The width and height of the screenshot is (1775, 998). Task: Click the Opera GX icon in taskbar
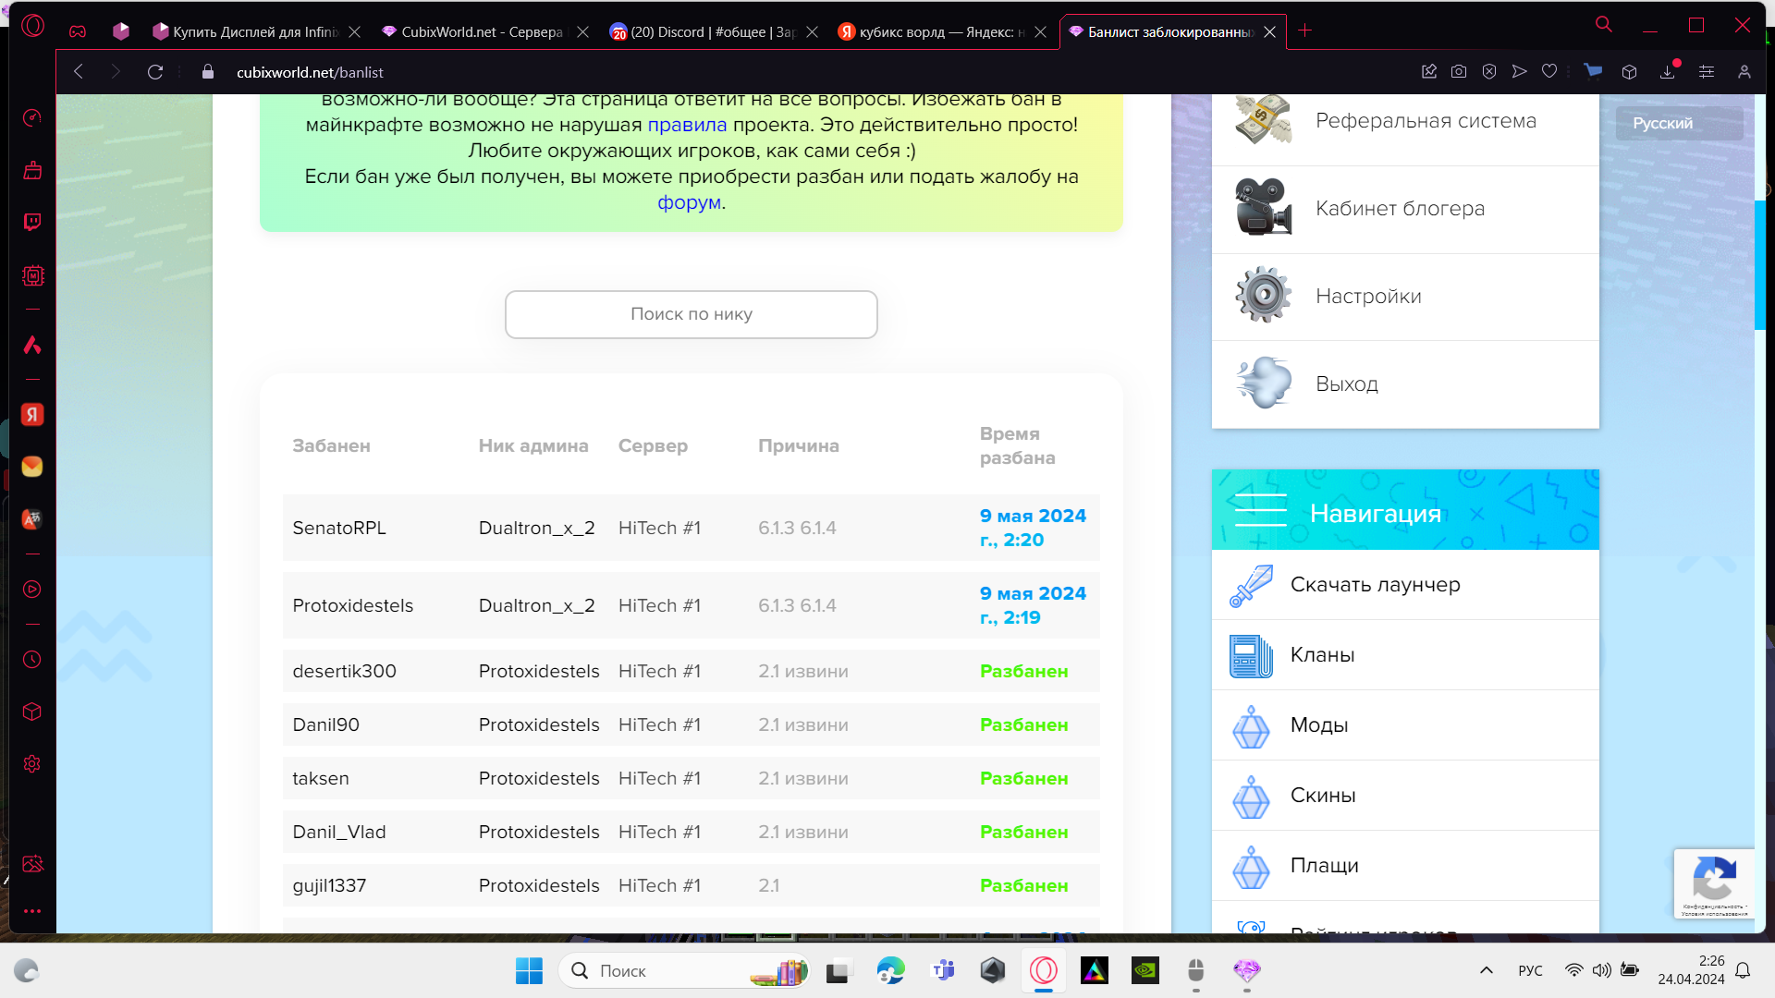point(1044,970)
